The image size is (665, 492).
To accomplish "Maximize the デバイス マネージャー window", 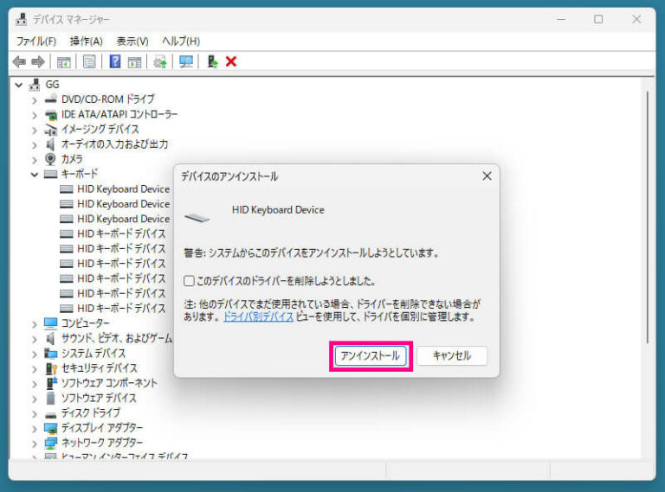I will 598,19.
